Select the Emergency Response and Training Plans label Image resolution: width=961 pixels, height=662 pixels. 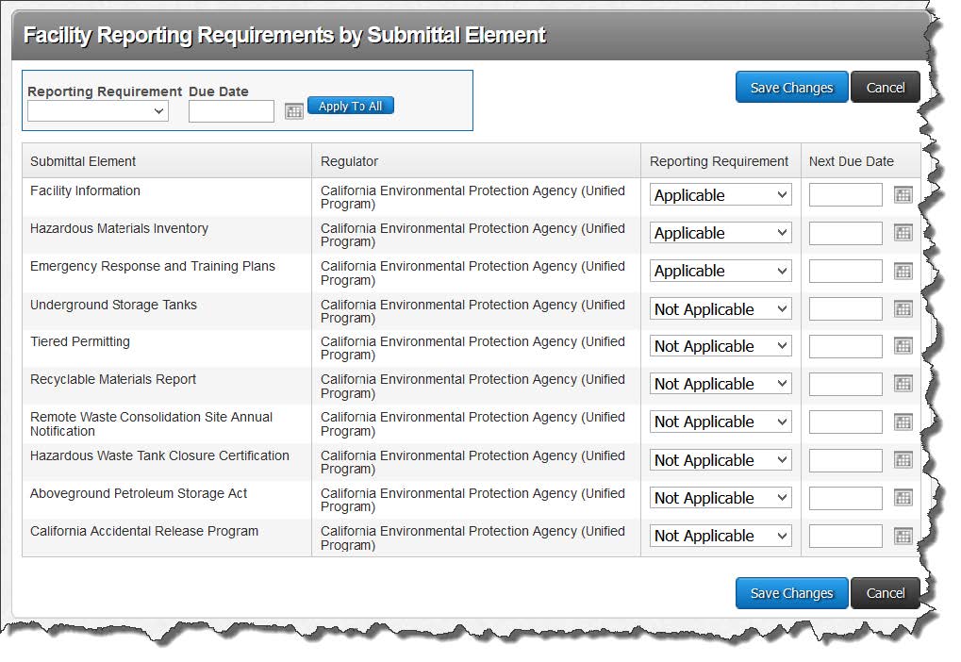coord(153,266)
